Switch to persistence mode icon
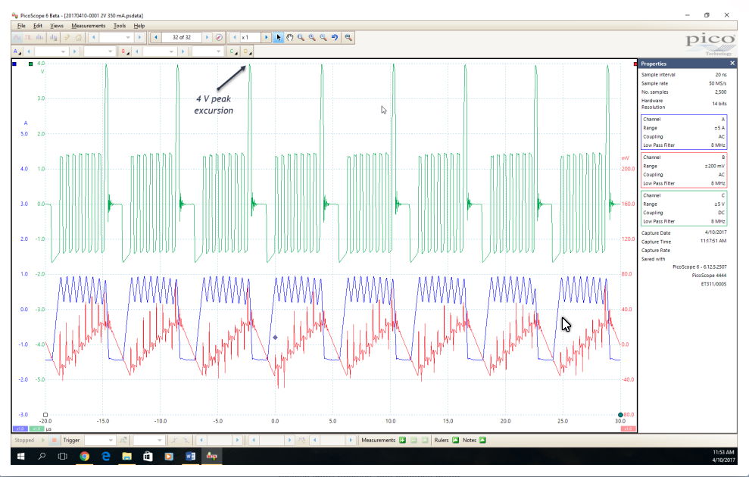The width and height of the screenshot is (749, 477). pyautogui.click(x=28, y=37)
